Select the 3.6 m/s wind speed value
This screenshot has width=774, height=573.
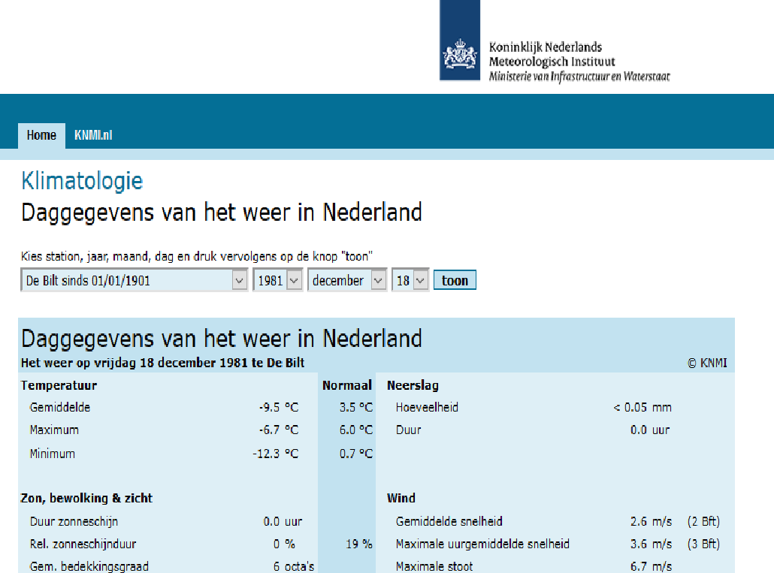click(651, 544)
